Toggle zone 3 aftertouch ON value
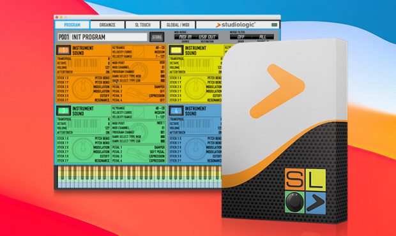 [107, 133]
